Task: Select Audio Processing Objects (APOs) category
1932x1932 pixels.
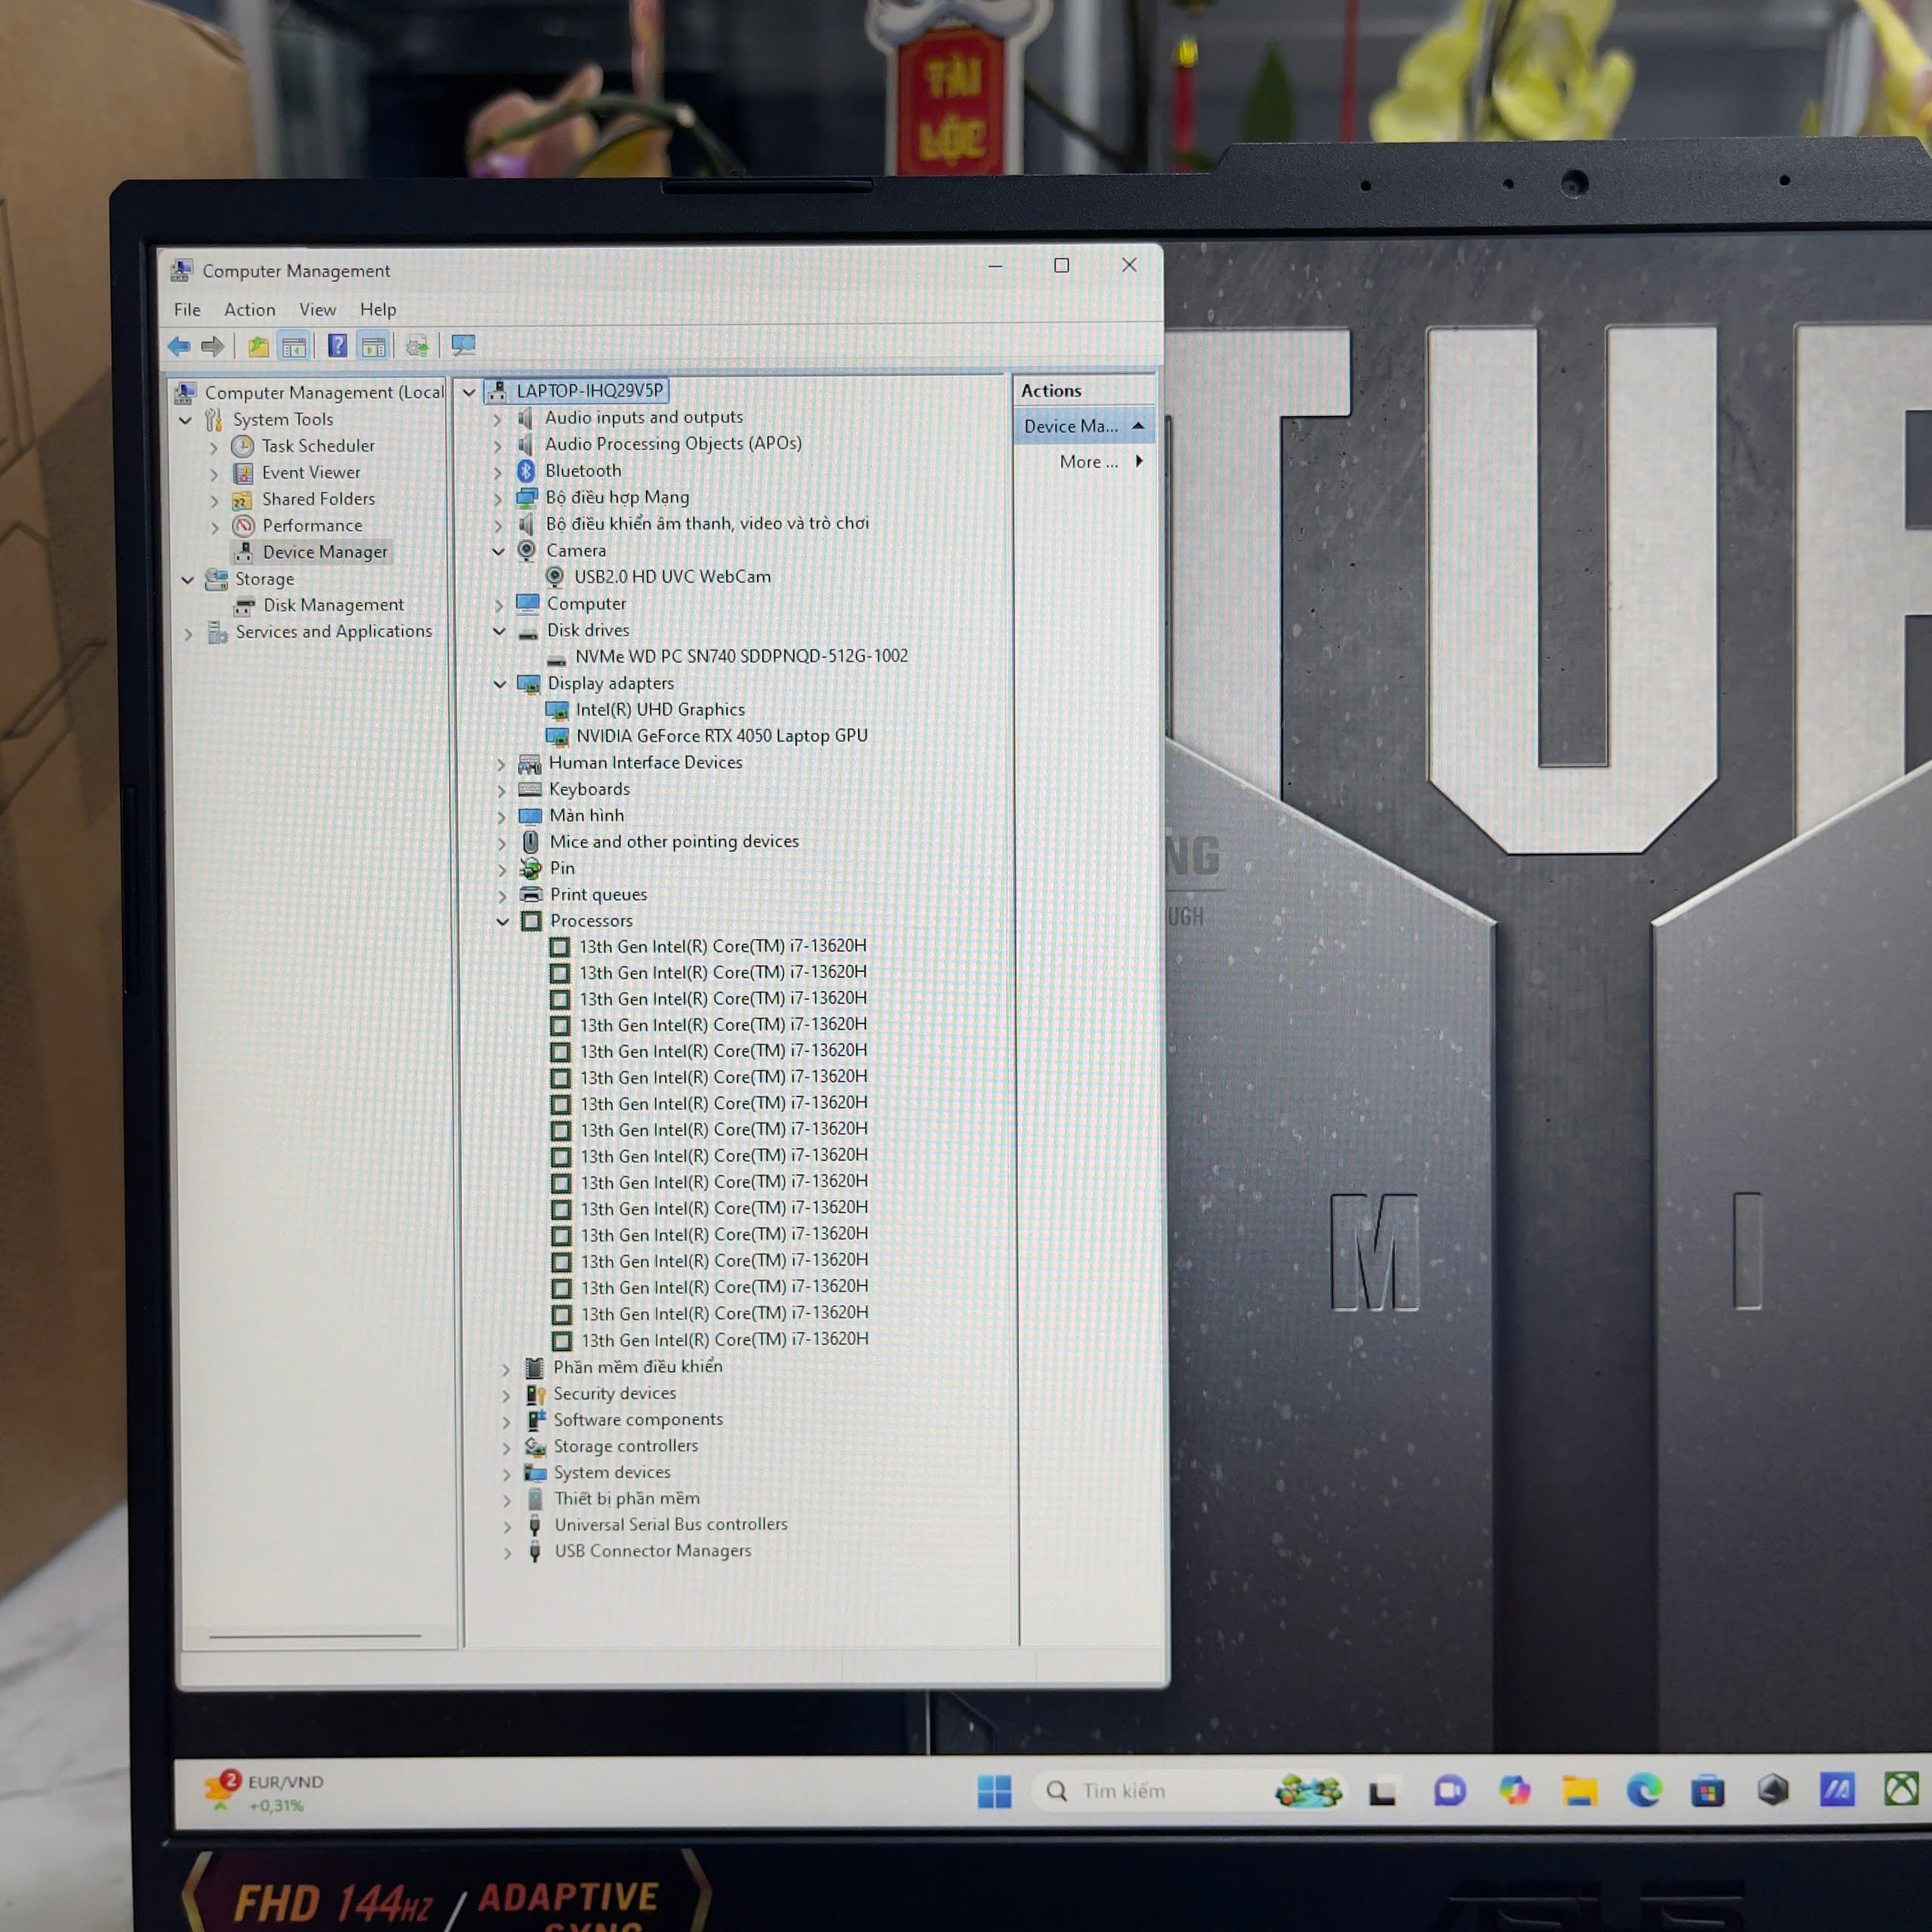Action: coord(673,443)
